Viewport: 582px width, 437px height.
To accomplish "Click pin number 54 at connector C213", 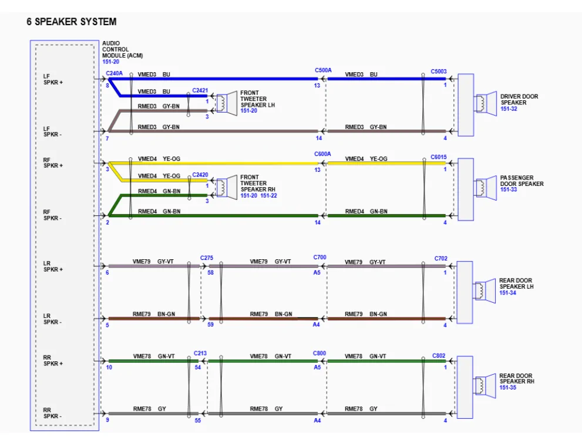I will point(197,368).
